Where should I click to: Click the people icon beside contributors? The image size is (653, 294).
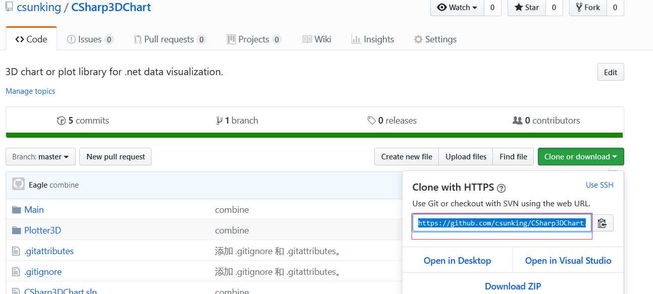517,121
